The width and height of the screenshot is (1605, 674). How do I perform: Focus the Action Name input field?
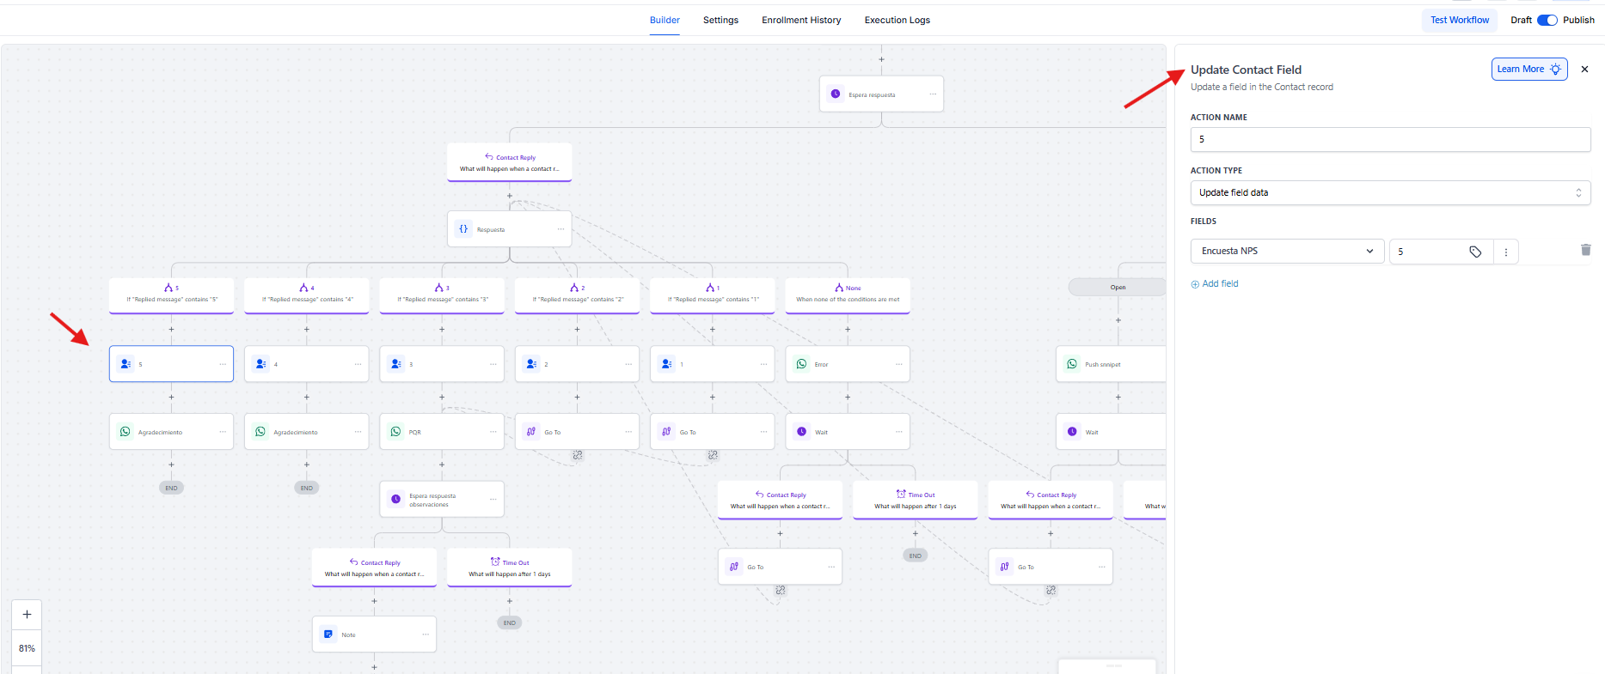coord(1389,139)
